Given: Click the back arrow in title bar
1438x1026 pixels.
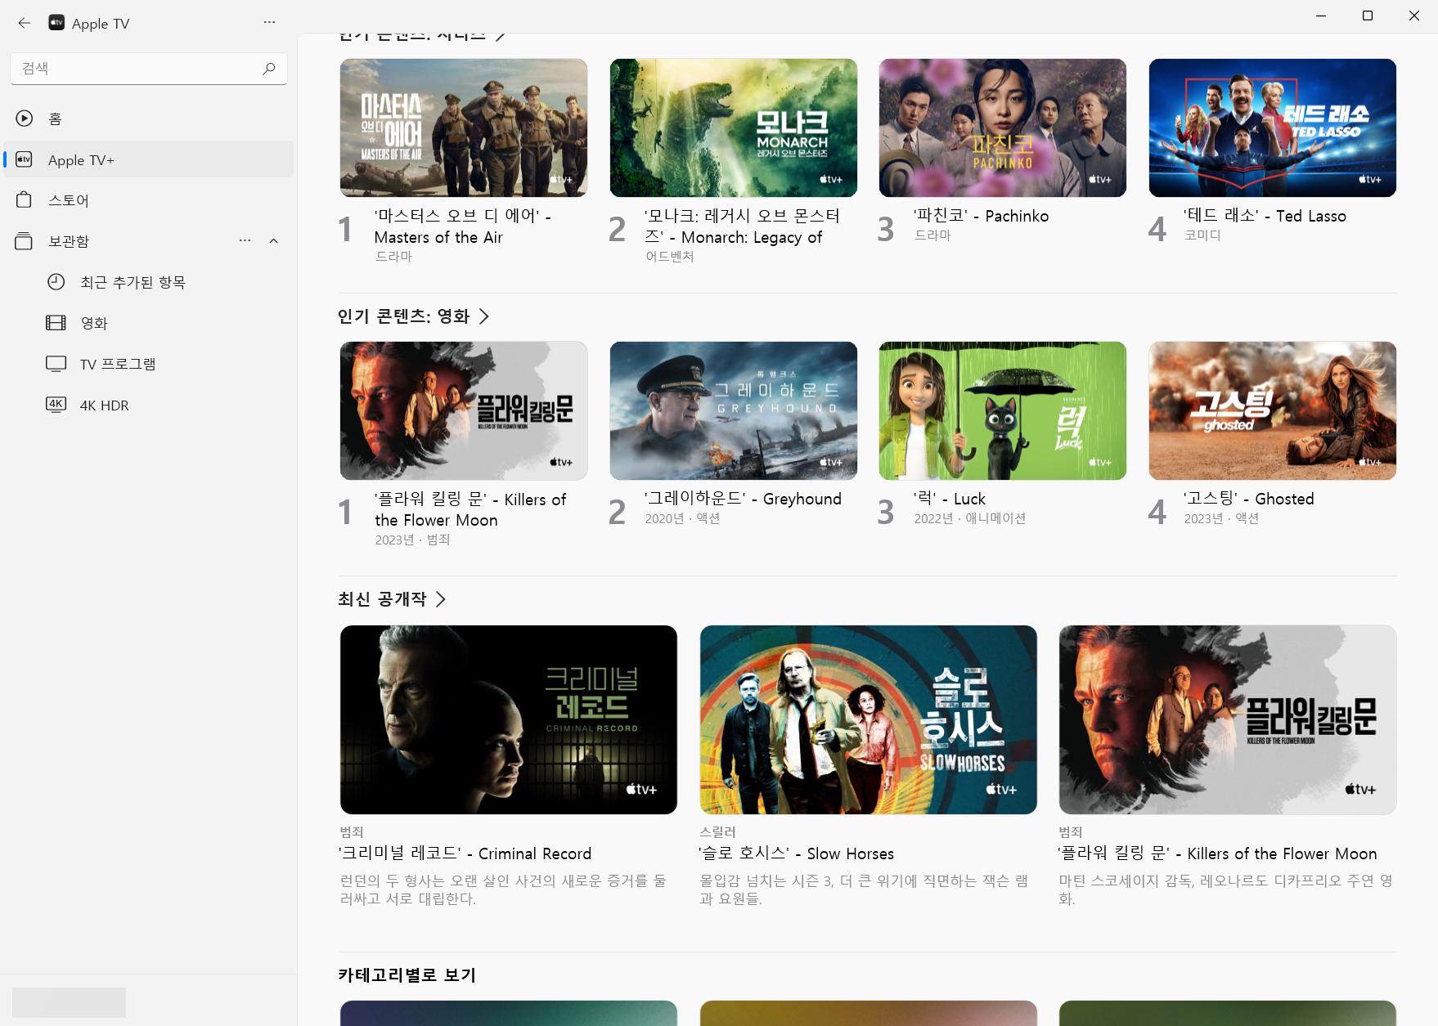Looking at the screenshot, I should coord(25,23).
